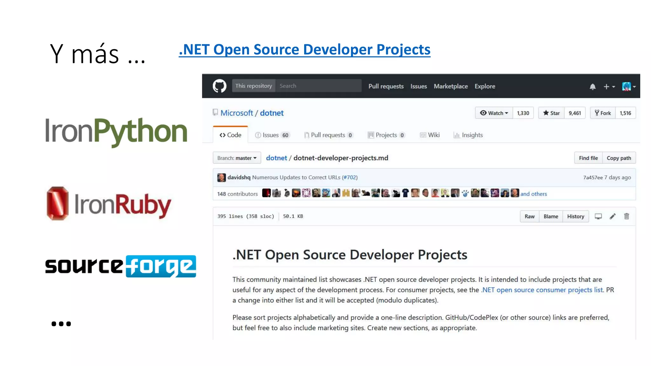Click the 148 contributors count
Viewport: 651px width, 366px height.
tap(237, 194)
